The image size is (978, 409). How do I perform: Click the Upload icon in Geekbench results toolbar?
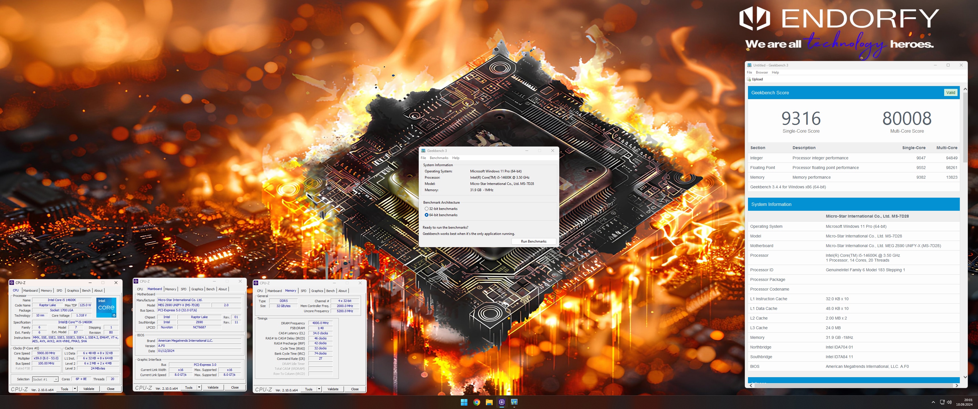(x=749, y=79)
